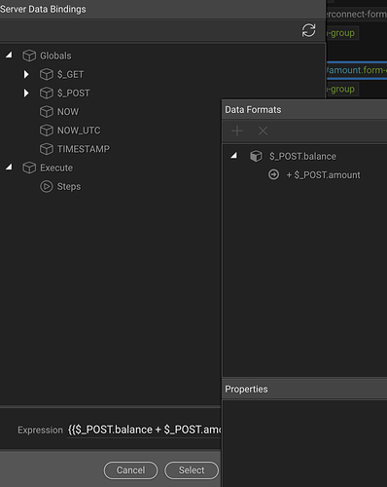The width and height of the screenshot is (387, 487).
Task: Expand the $_POST node
Action: pos(26,94)
